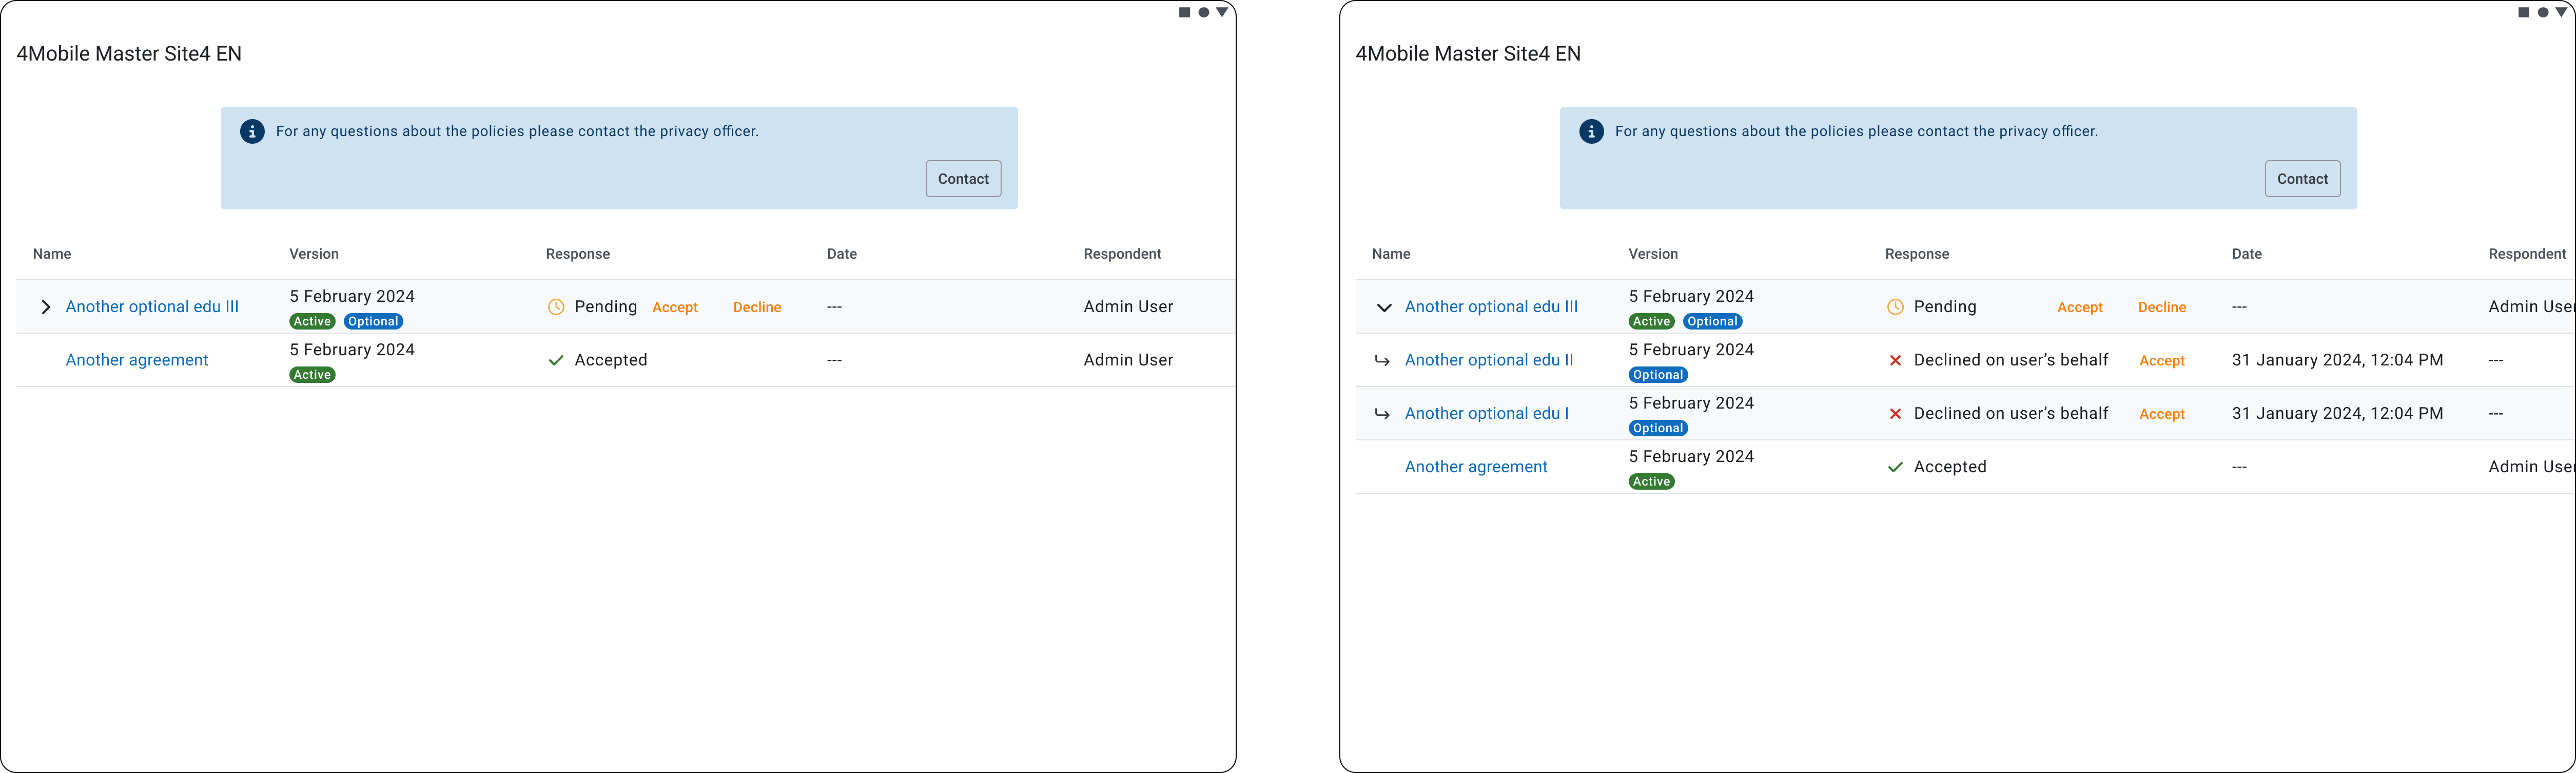Click accepted checkmark icon in left window
The image size is (2576, 773).
(556, 360)
